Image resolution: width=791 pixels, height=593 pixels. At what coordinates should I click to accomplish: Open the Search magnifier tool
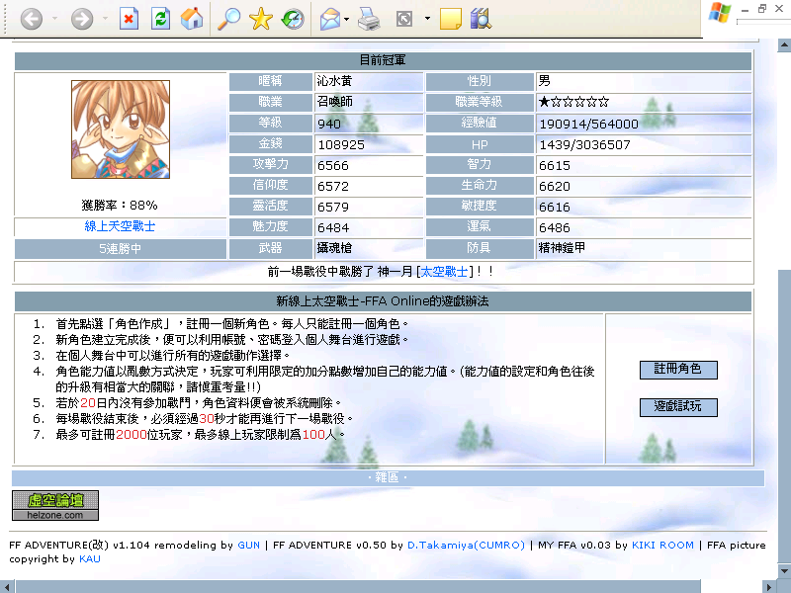(228, 19)
